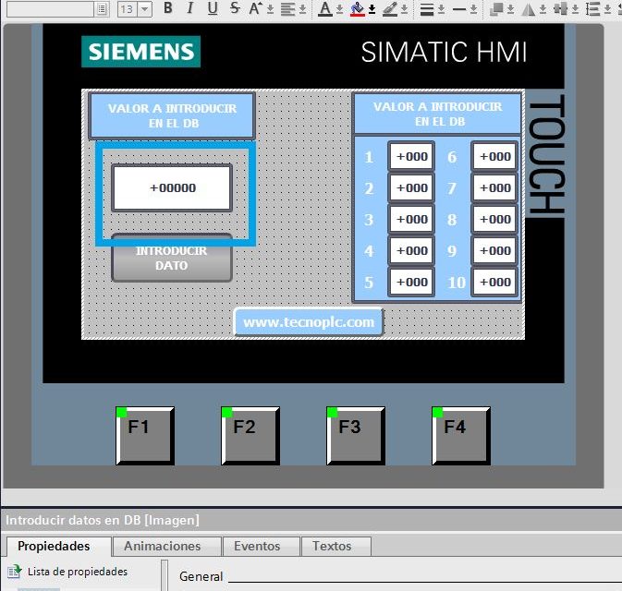Select the VALOR A INTRODUCIR header above numbered fields
Viewport: 622px width, 591px height.
tap(437, 114)
